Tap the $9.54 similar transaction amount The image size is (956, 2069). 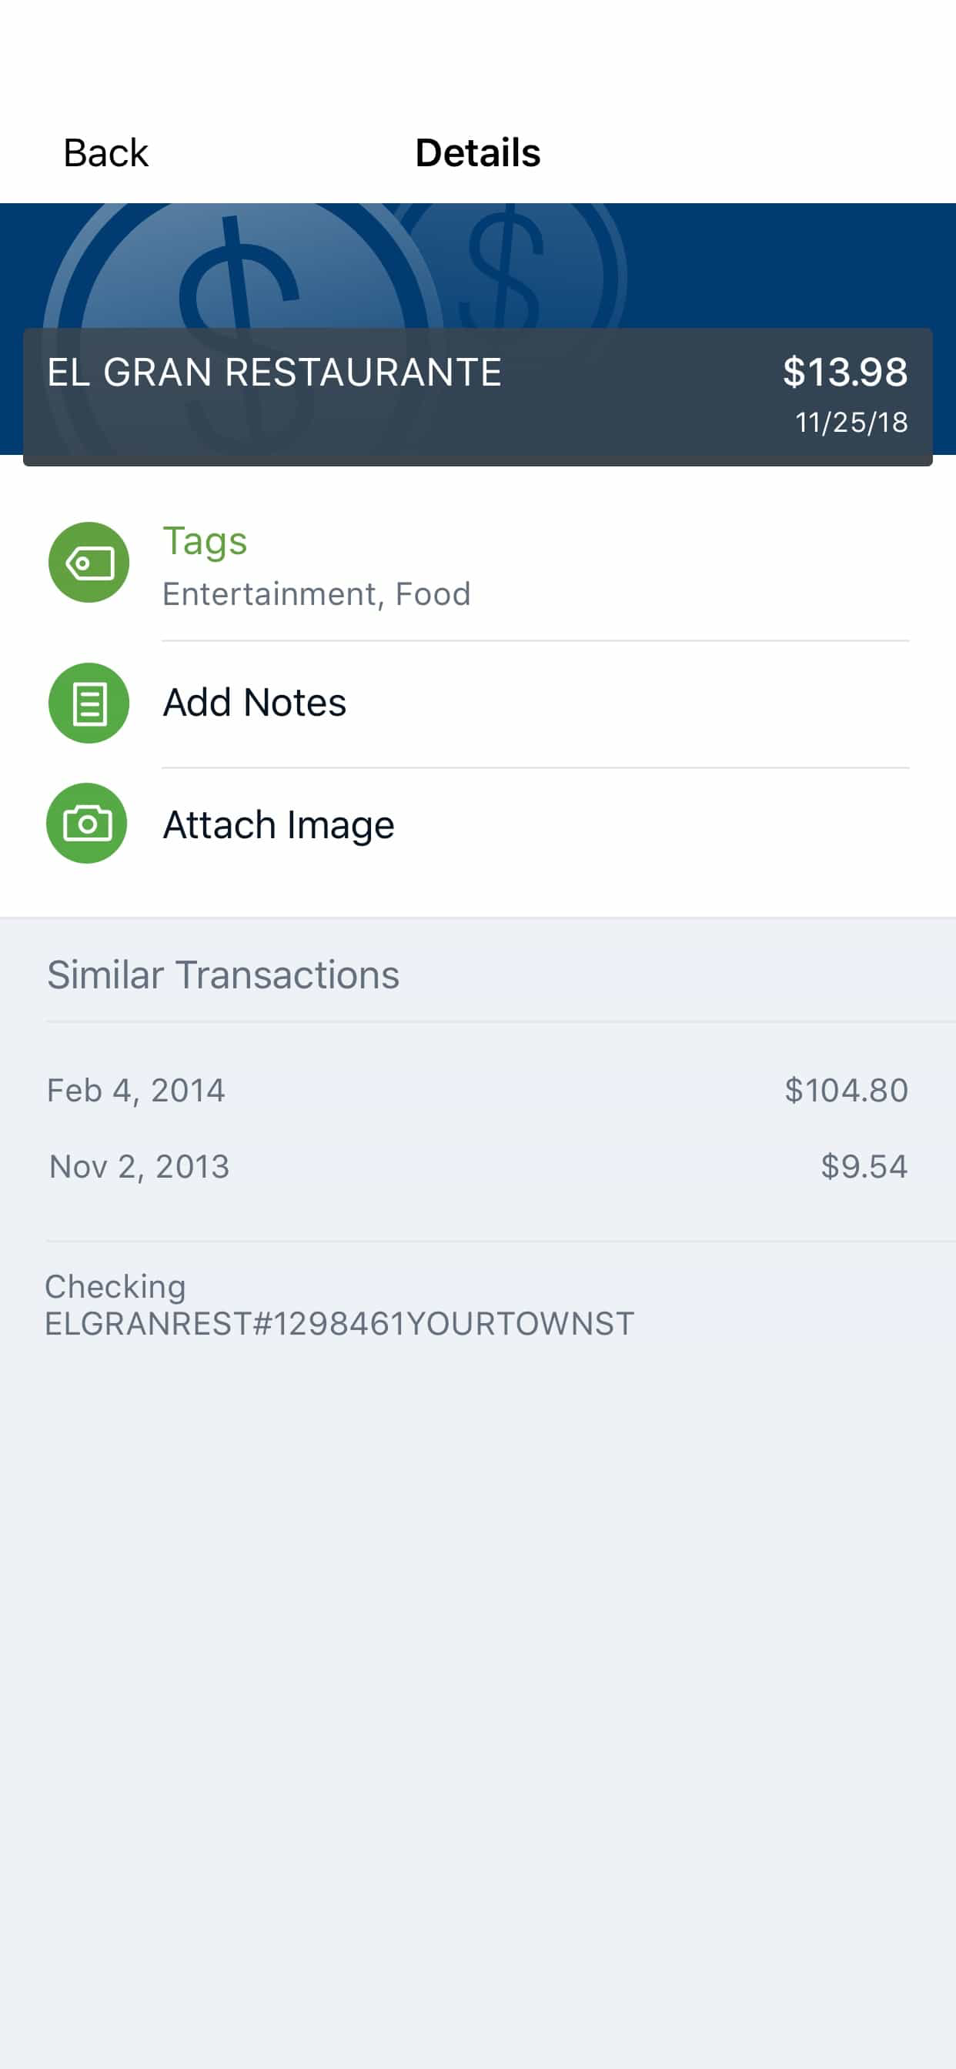click(x=864, y=1166)
